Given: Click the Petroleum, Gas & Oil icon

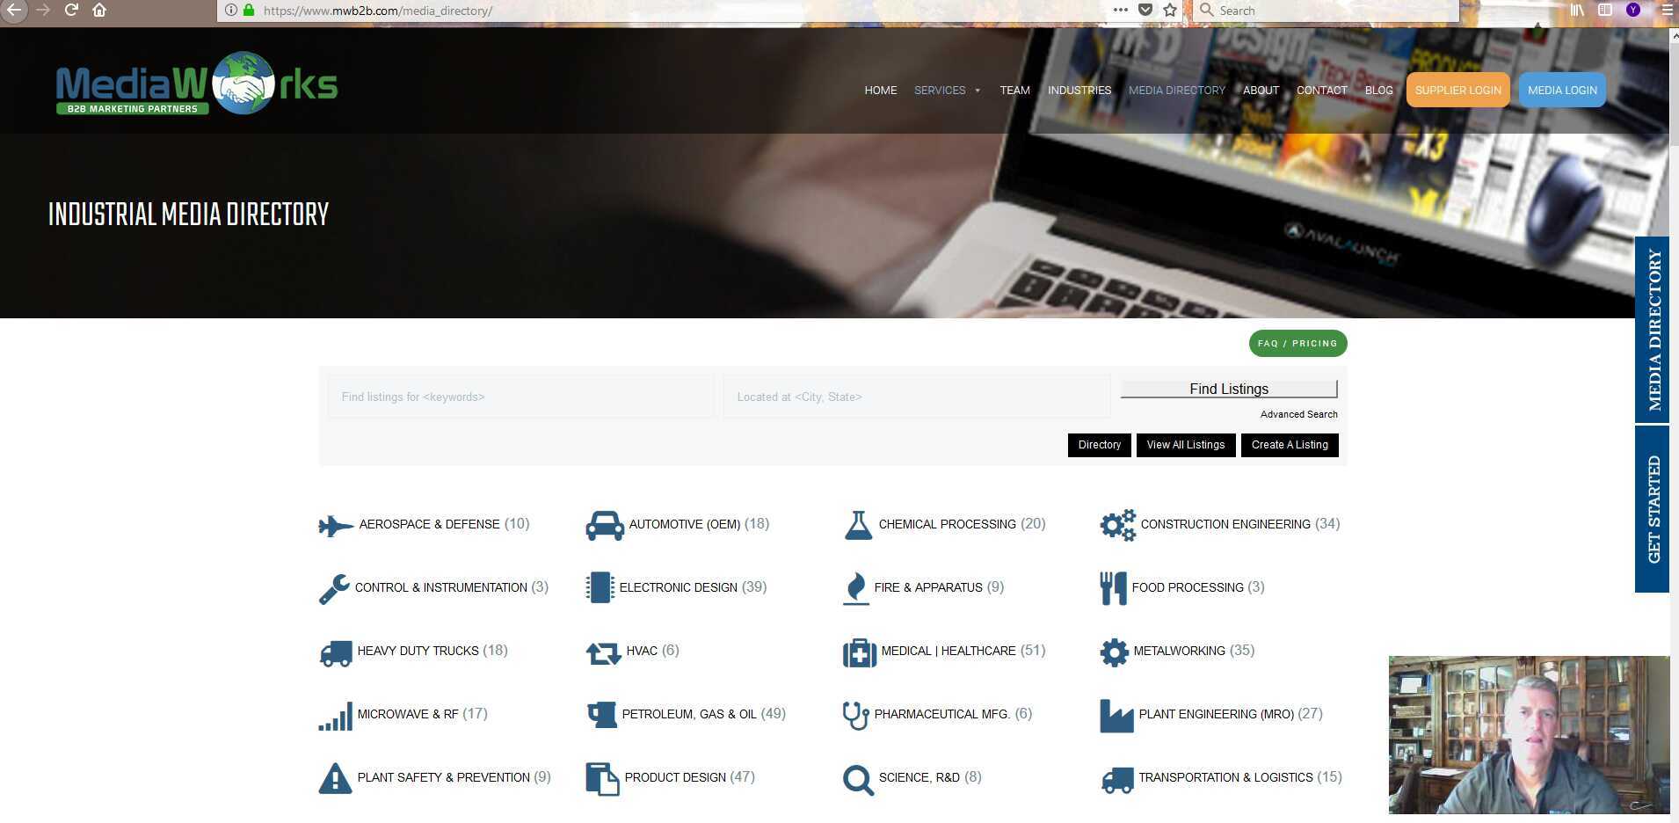Looking at the screenshot, I should pyautogui.click(x=602, y=715).
